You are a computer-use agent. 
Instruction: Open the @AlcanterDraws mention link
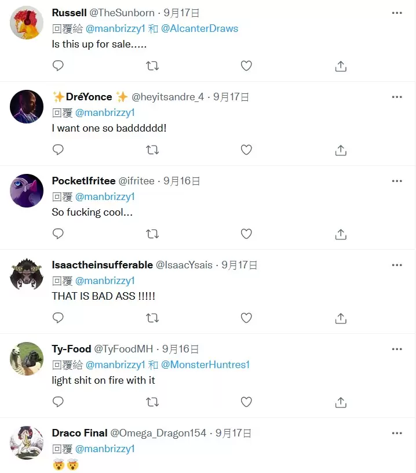(200, 27)
